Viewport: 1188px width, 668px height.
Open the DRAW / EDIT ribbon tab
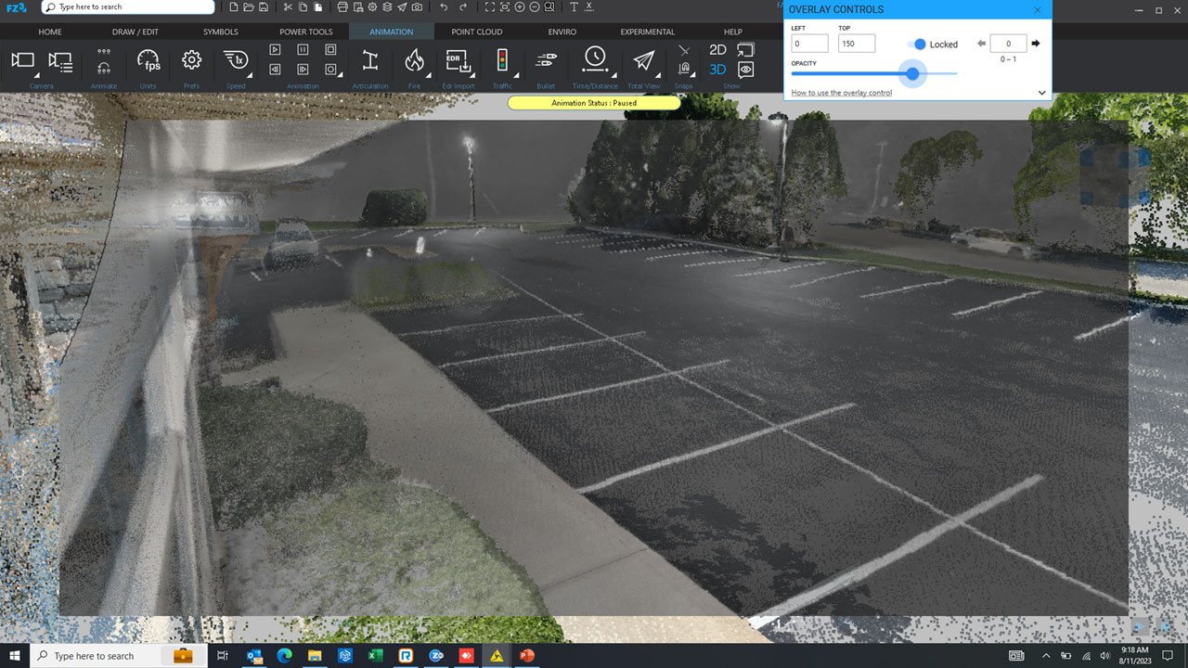click(x=136, y=32)
